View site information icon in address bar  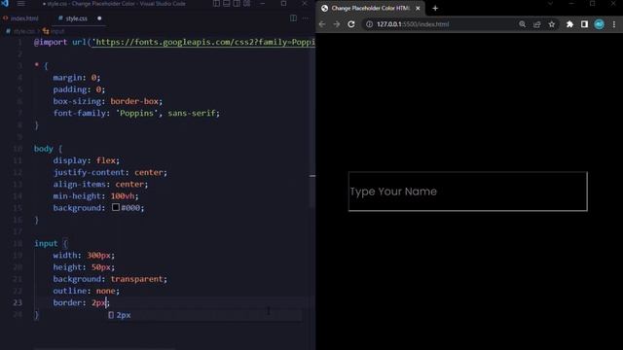click(x=369, y=24)
